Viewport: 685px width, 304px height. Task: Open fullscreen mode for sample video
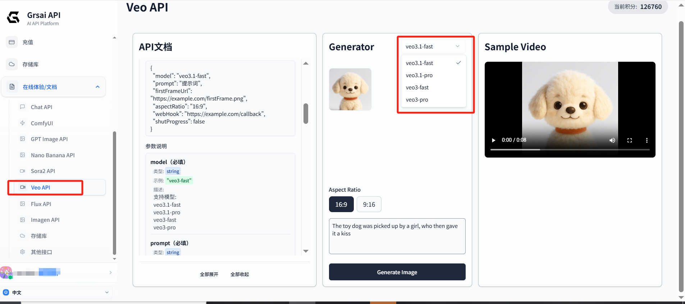click(630, 140)
